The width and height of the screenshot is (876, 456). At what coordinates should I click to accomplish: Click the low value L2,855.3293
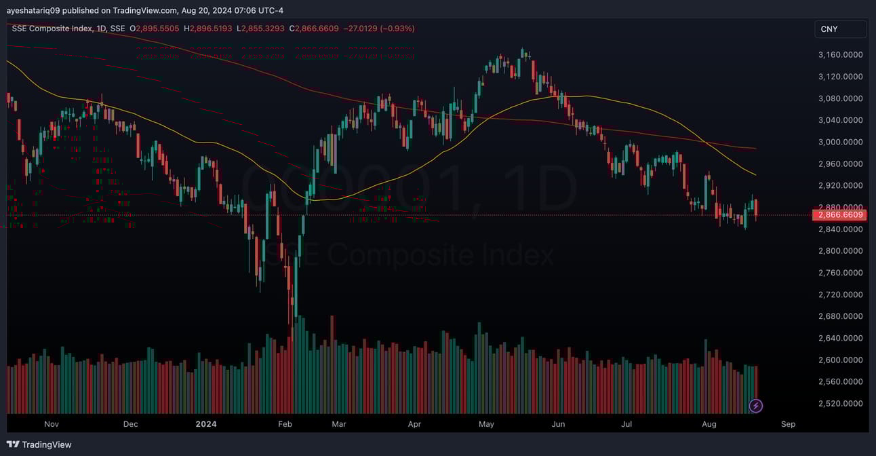point(261,28)
